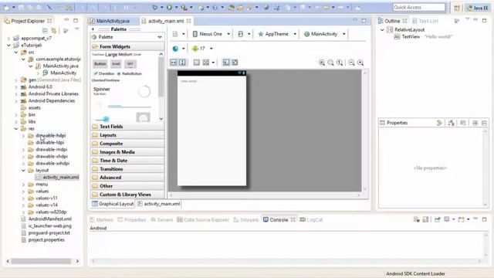Screen dimensions: 494x278
Task: Select the Button widget in the palette
Action: (100, 64)
